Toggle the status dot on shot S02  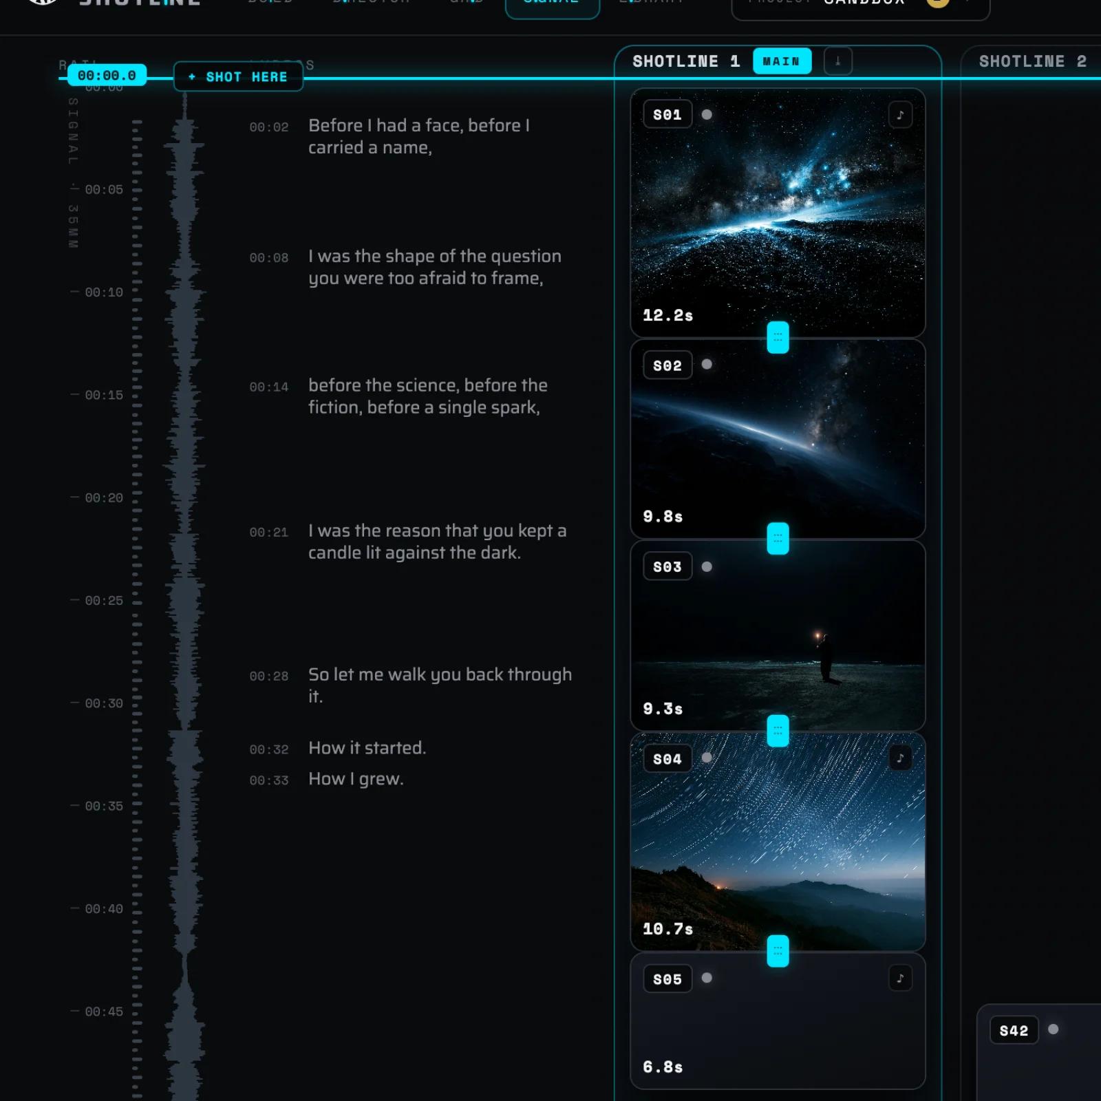[707, 365]
